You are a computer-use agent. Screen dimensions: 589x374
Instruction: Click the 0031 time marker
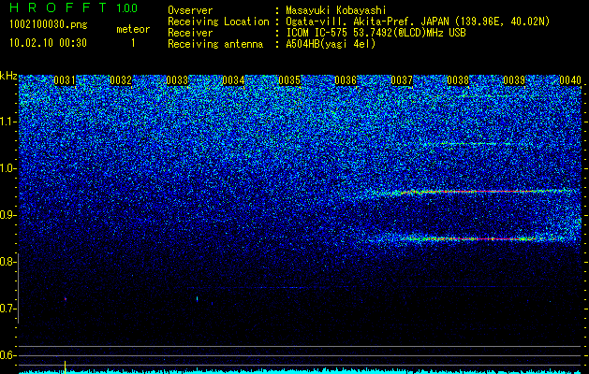point(65,80)
